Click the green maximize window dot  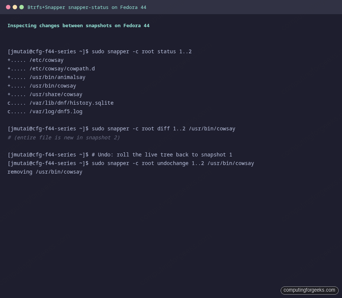click(22, 7)
